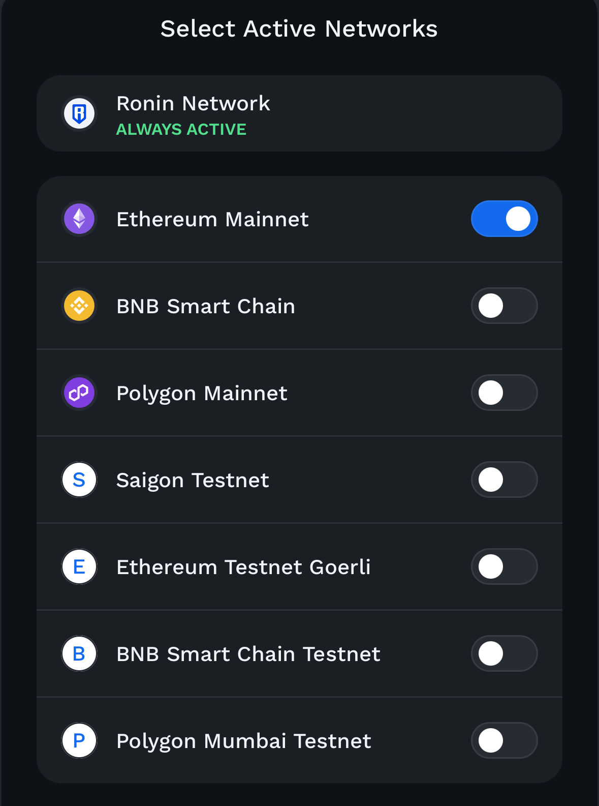The height and width of the screenshot is (806, 599).
Task: Click the BNB Smart Chain yellow icon
Action: 79,306
